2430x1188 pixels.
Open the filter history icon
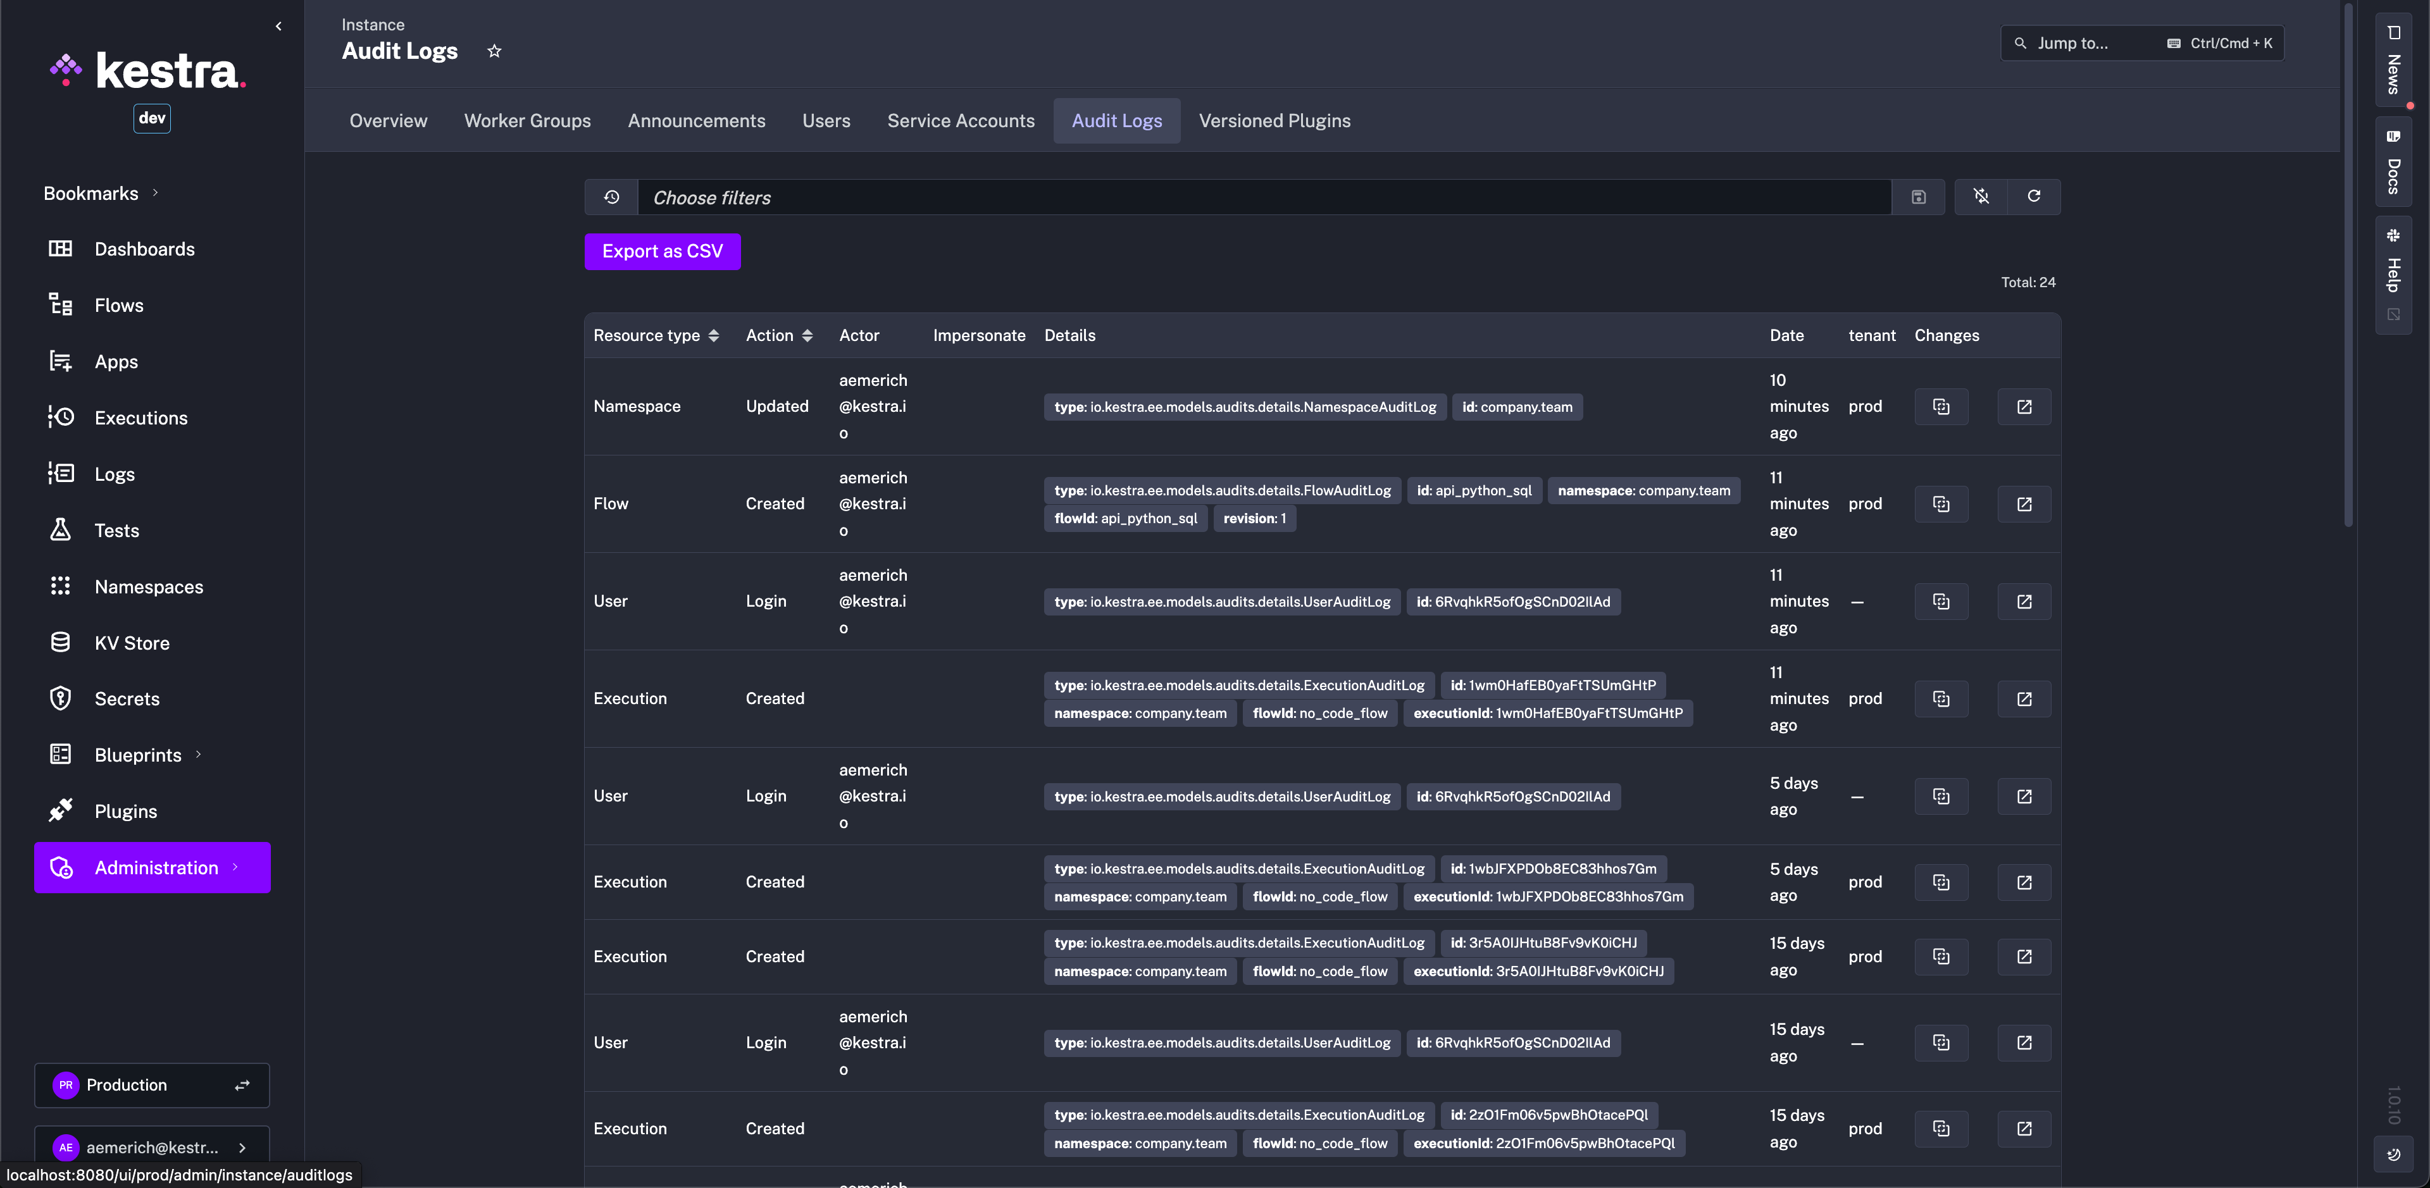pos(611,197)
